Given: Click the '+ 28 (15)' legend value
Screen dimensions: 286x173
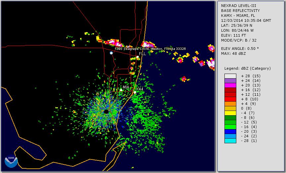Looking at the screenshot, I should click(251, 76).
